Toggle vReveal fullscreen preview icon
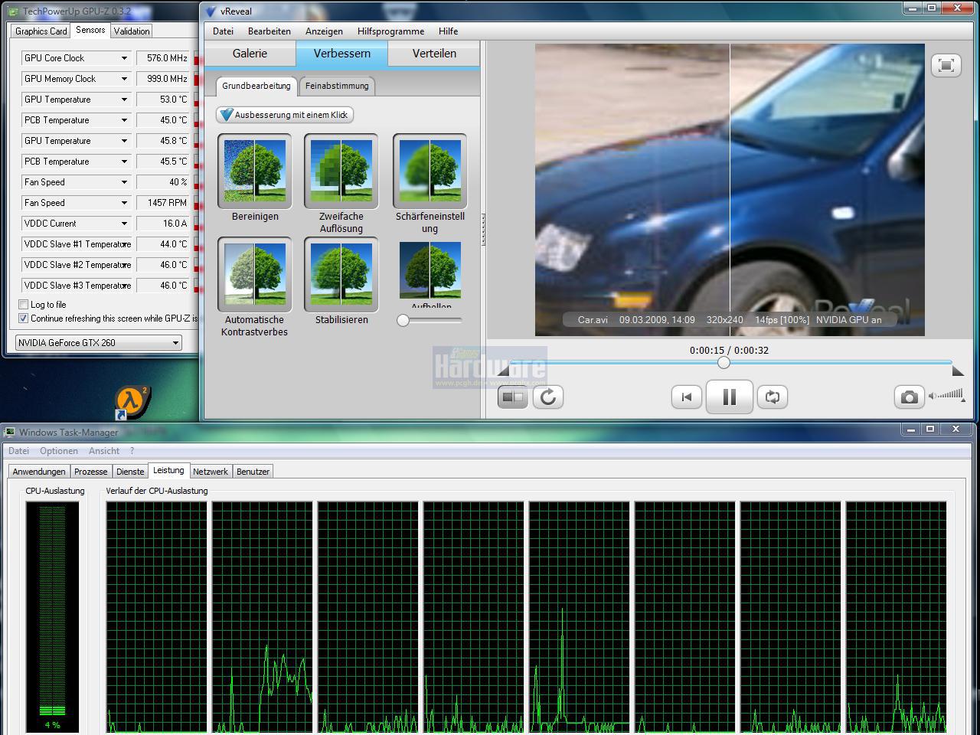Viewport: 980px width, 735px height. 946,65
